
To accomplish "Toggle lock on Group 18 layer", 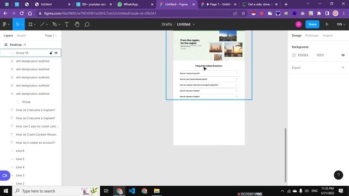I will (51, 53).
